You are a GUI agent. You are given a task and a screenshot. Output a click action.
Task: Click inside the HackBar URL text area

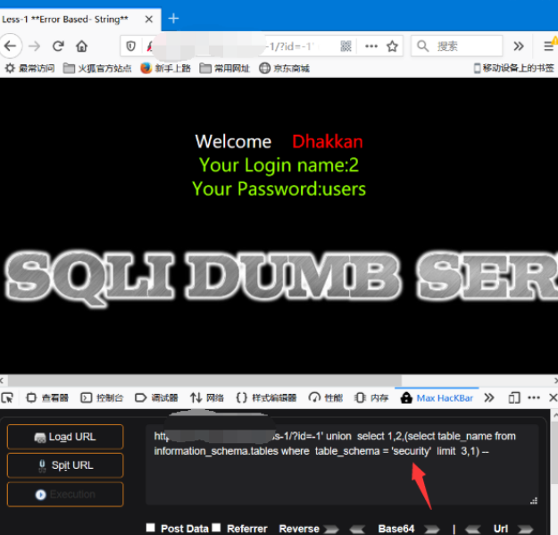[x=342, y=464]
